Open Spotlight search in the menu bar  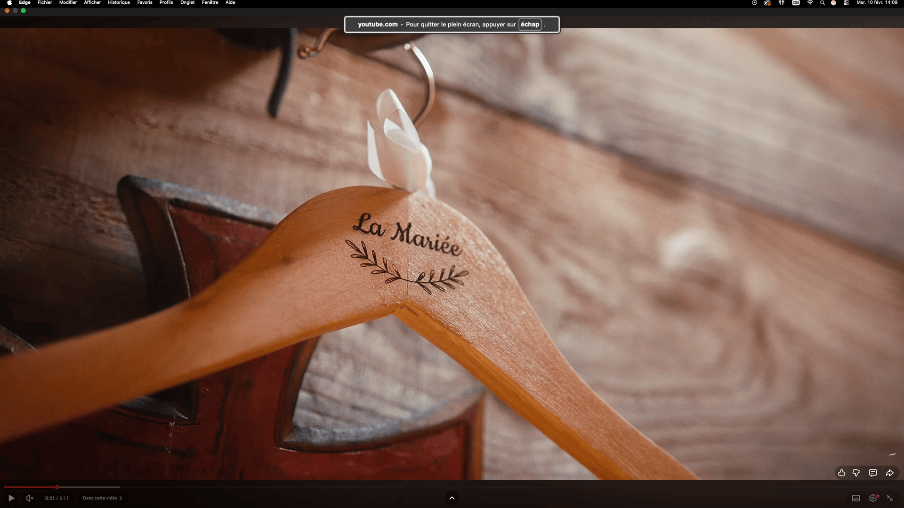822,3
